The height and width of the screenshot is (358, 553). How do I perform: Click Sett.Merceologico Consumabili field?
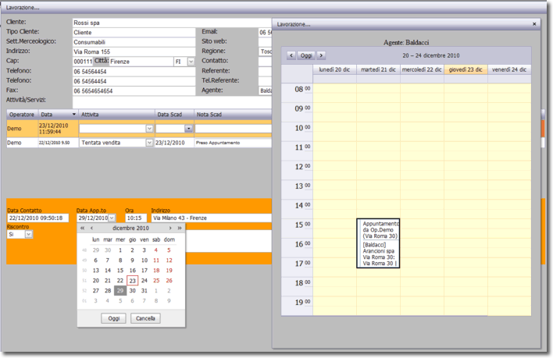134,42
